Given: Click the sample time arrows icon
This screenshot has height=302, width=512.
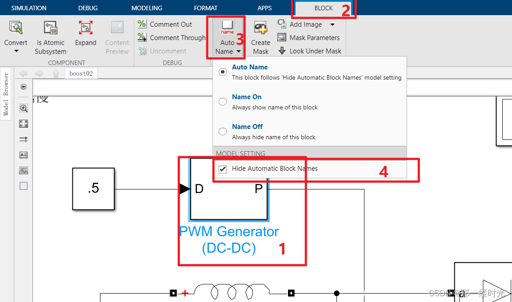Looking at the screenshot, I should click(x=24, y=139).
